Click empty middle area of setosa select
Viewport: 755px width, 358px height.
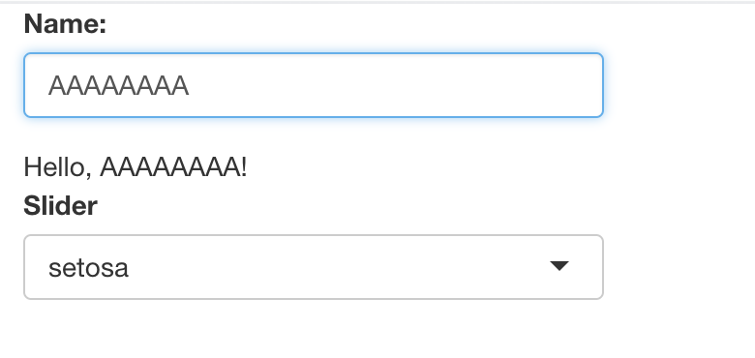coord(337,267)
